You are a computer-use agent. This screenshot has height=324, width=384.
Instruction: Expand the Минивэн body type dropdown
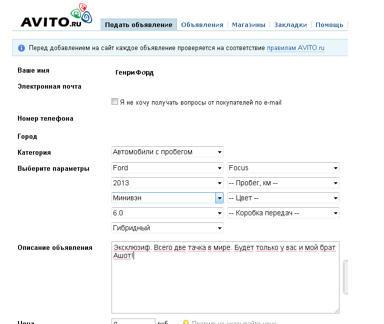(167, 198)
